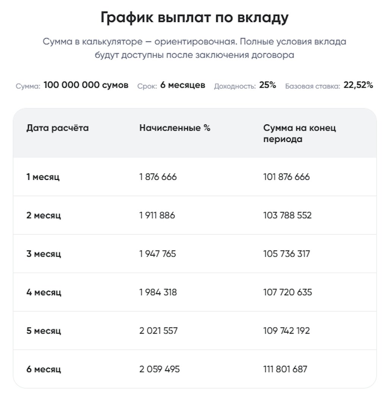Viewport: 388px width, 403px height.
Task: Click the Начисленные % column header
Action: point(175,128)
